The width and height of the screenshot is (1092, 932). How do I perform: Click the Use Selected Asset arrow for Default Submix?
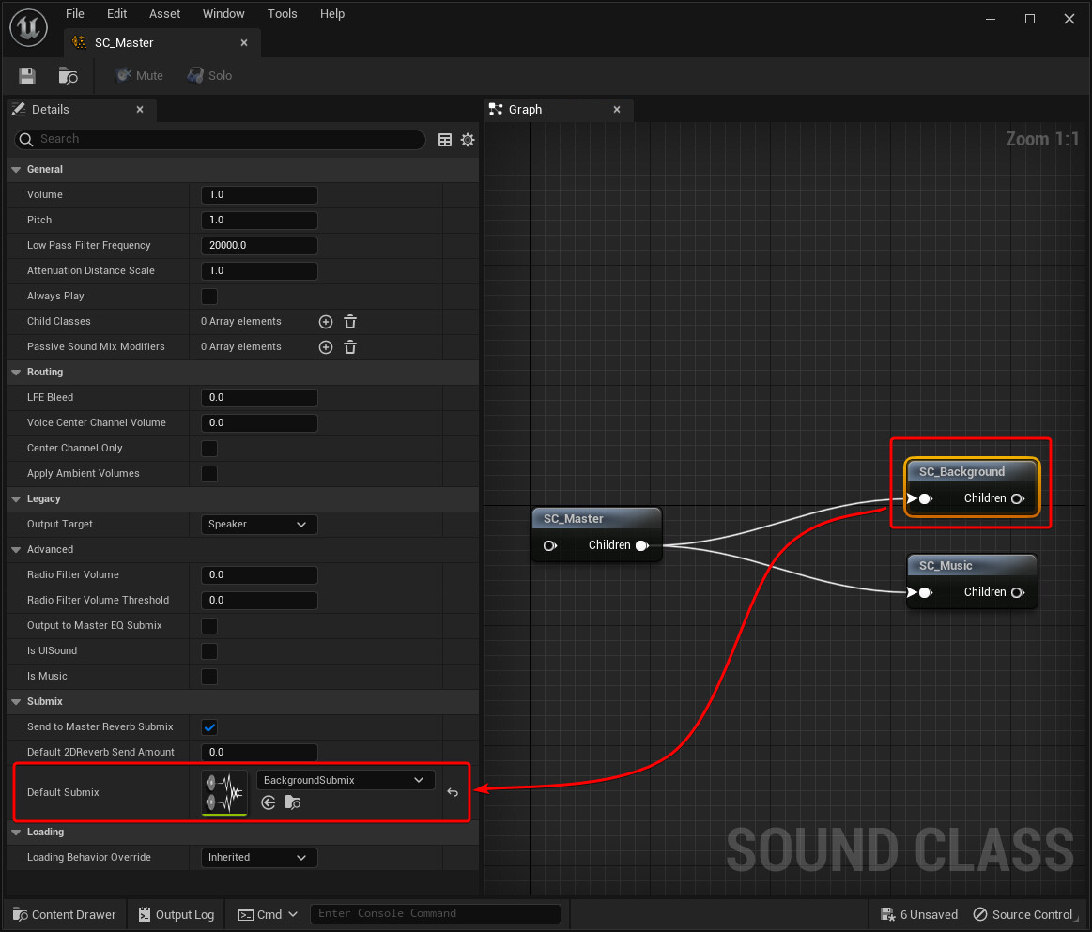tap(269, 802)
